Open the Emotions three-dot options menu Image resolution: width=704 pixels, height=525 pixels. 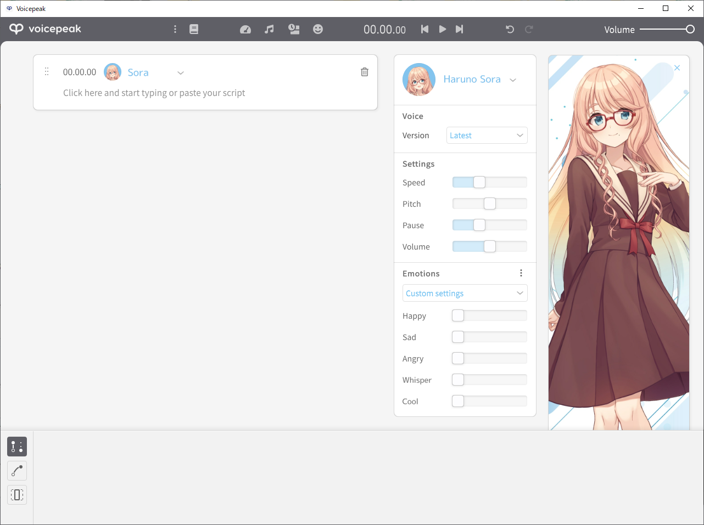pyautogui.click(x=521, y=273)
